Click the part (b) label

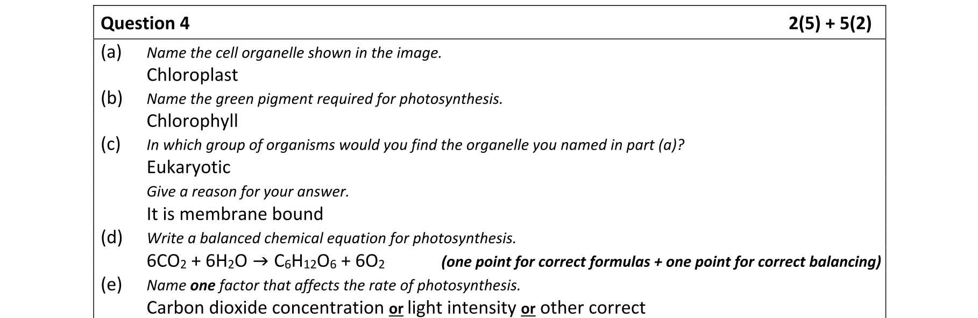pyautogui.click(x=111, y=98)
